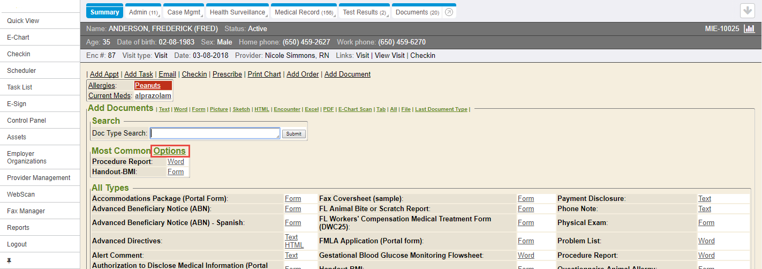Open Form link for FL Animal Bite Report

[x=526, y=209]
